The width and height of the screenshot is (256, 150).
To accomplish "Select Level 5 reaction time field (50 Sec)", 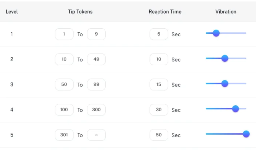I will click(x=159, y=135).
